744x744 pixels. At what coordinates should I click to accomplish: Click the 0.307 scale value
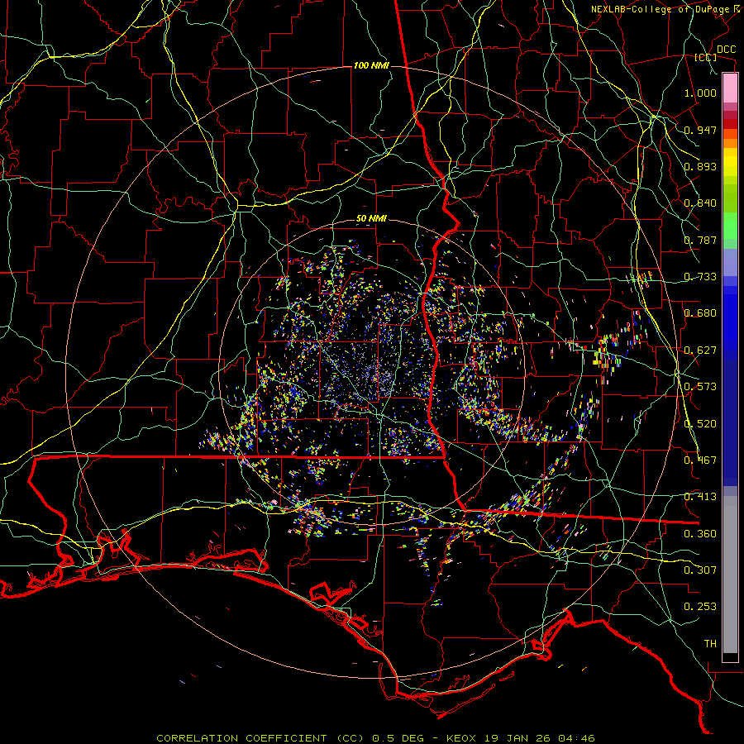point(700,570)
